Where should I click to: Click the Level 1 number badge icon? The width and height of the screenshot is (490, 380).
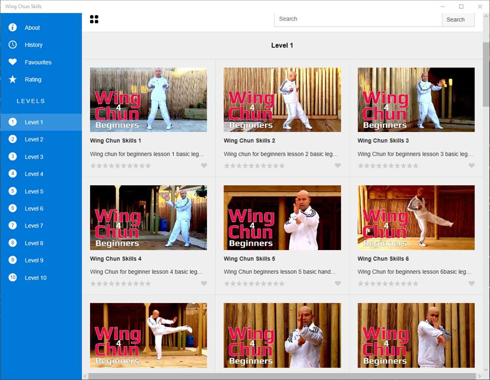point(13,122)
